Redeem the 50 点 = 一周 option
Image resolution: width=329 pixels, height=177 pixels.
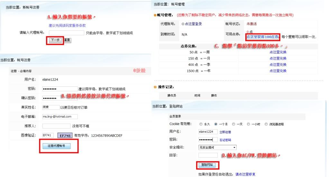(278, 52)
